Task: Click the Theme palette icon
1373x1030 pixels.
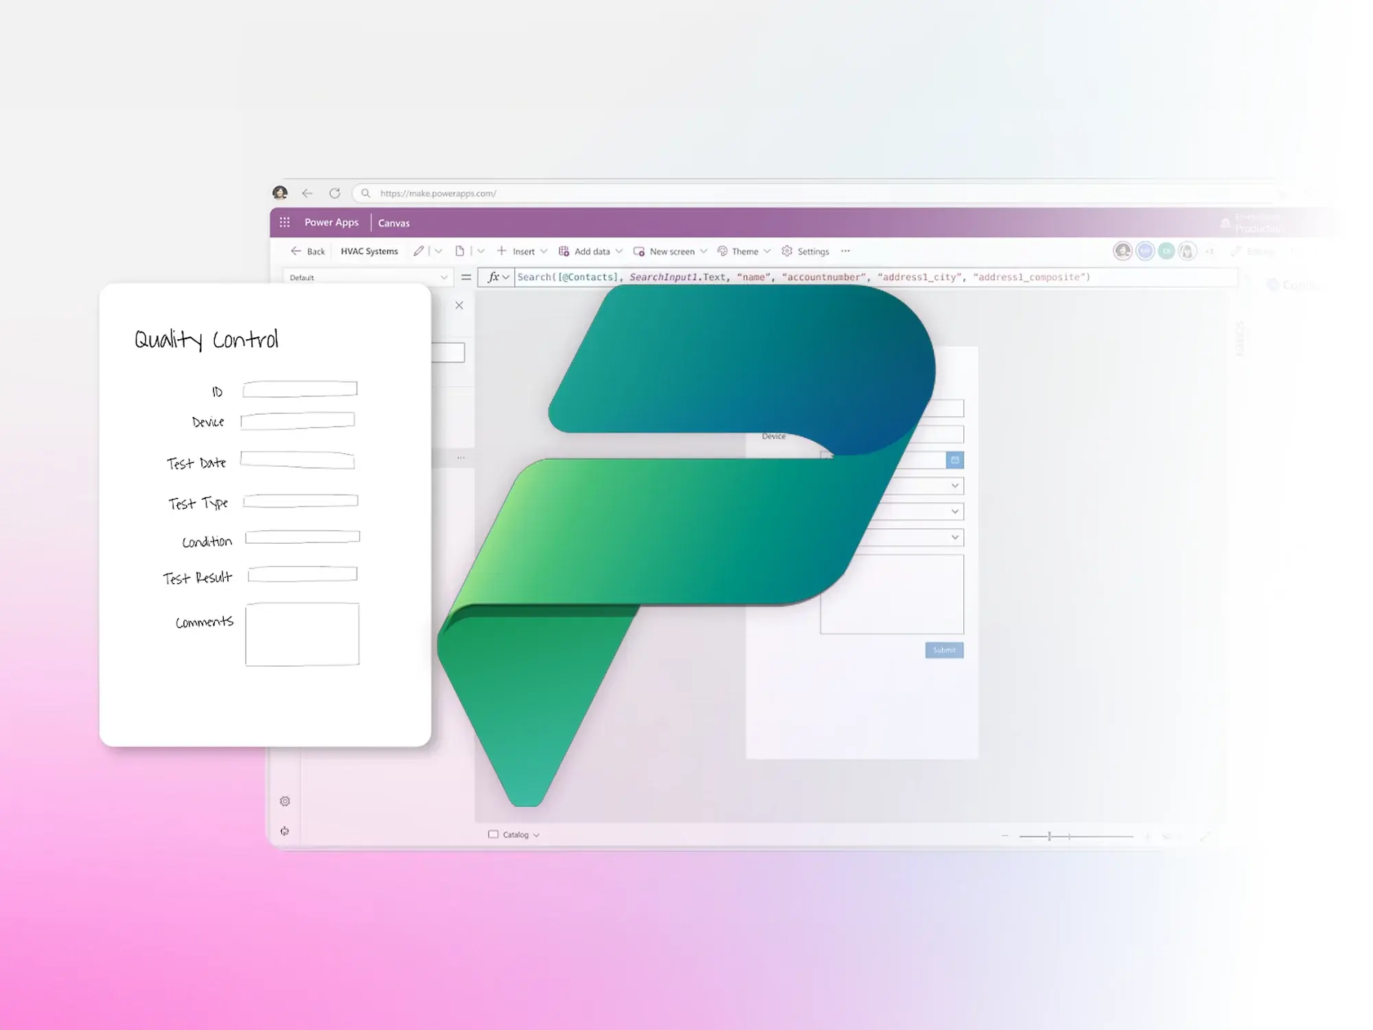Action: [x=722, y=251]
